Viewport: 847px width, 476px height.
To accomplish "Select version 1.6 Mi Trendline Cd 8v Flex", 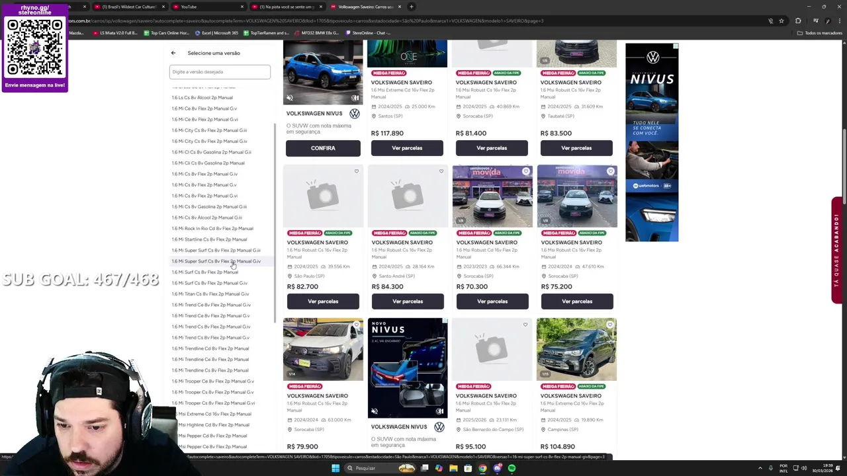I will point(210,348).
